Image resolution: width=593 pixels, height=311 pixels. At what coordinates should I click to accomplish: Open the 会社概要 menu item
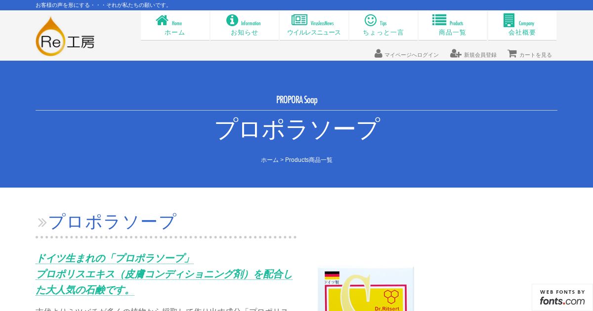tap(522, 26)
